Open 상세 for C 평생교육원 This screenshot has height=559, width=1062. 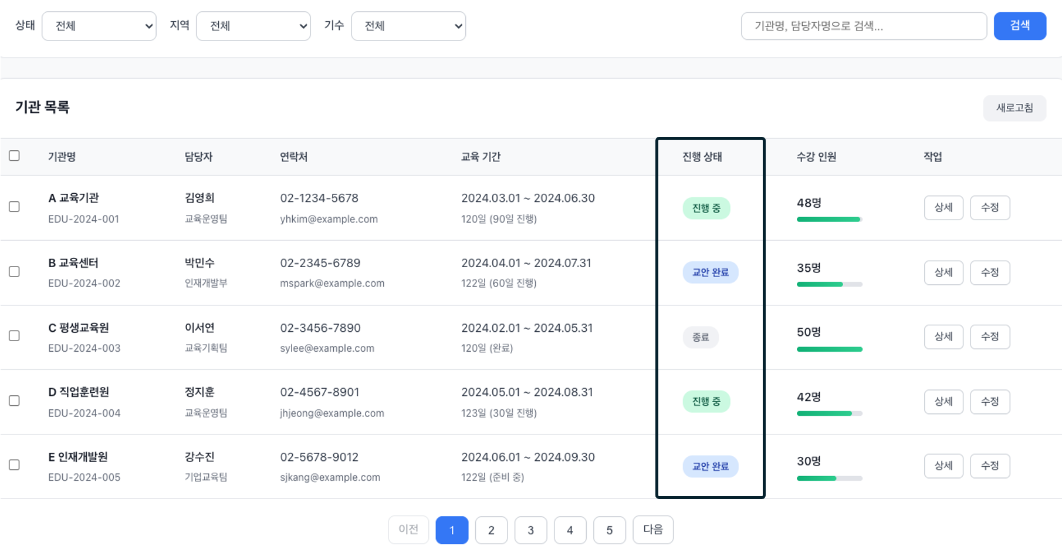943,336
